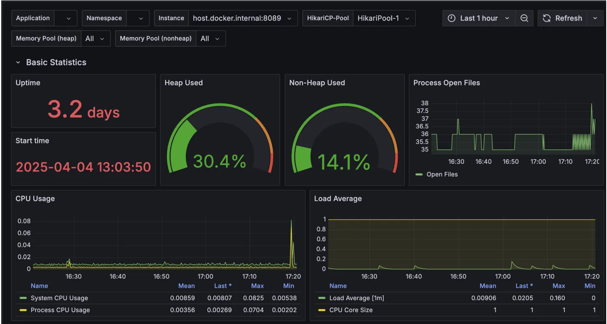Click the CPU Core Size legend color marker
The height and width of the screenshot is (324, 607).
(322, 310)
